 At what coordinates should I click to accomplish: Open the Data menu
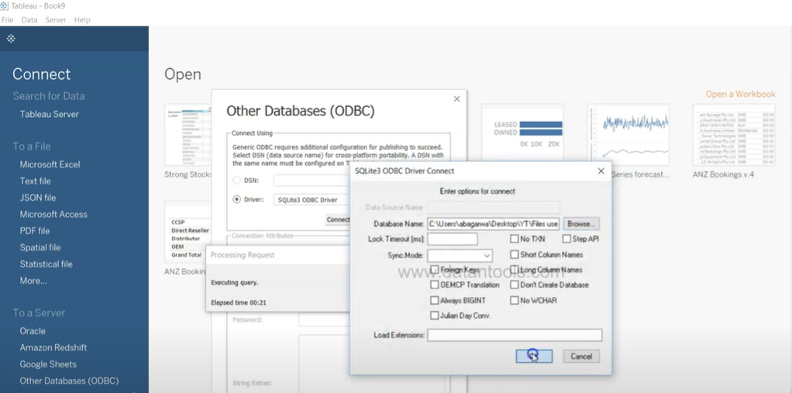[29, 19]
